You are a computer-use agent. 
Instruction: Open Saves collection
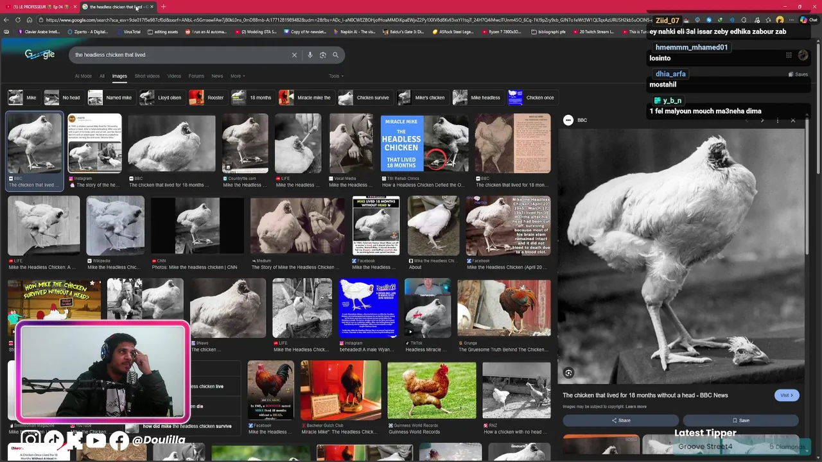(798, 74)
